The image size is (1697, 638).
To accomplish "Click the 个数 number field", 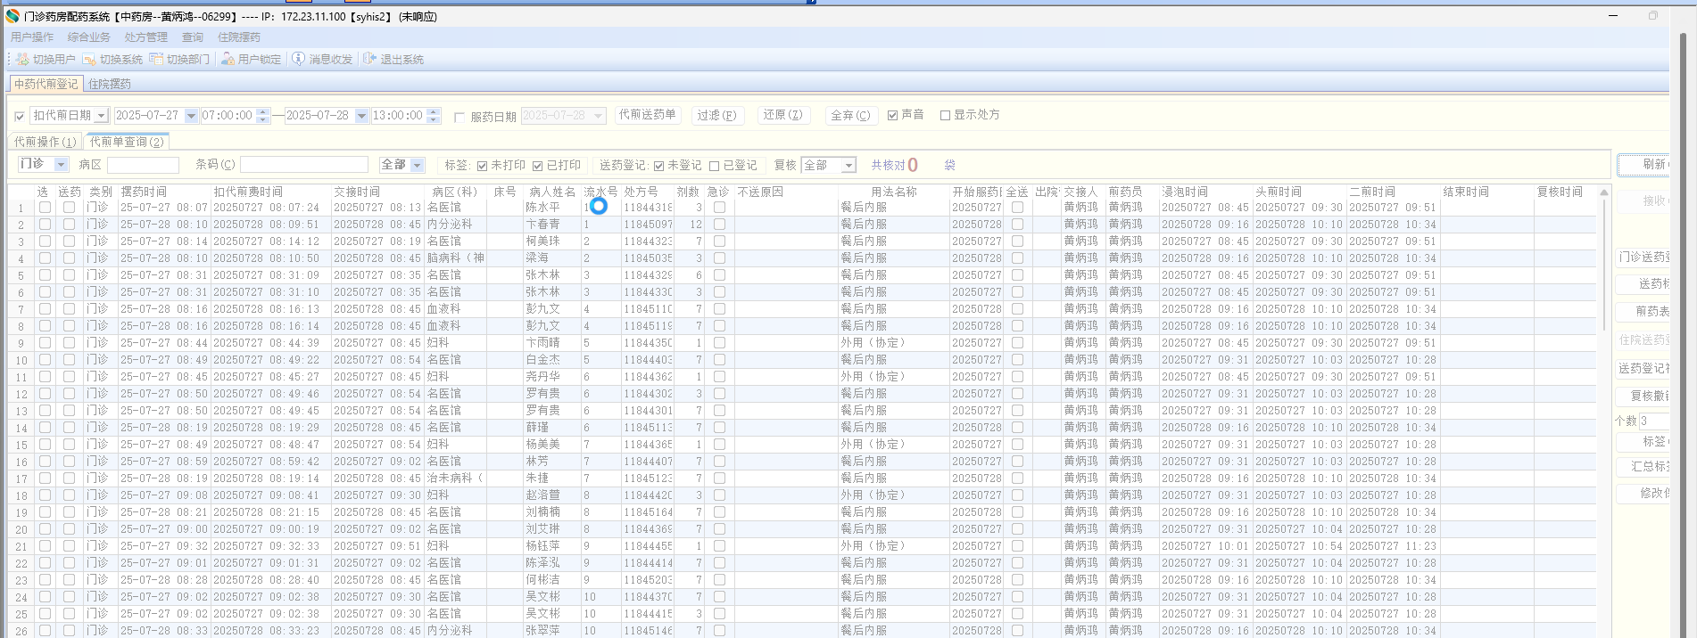I will click(x=1654, y=421).
